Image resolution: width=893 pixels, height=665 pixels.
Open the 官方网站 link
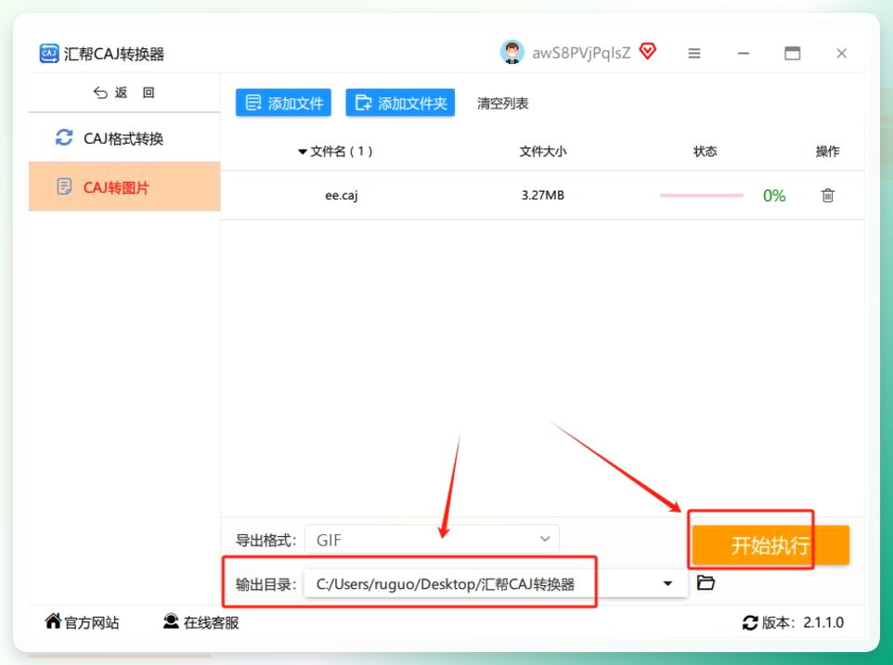(82, 622)
